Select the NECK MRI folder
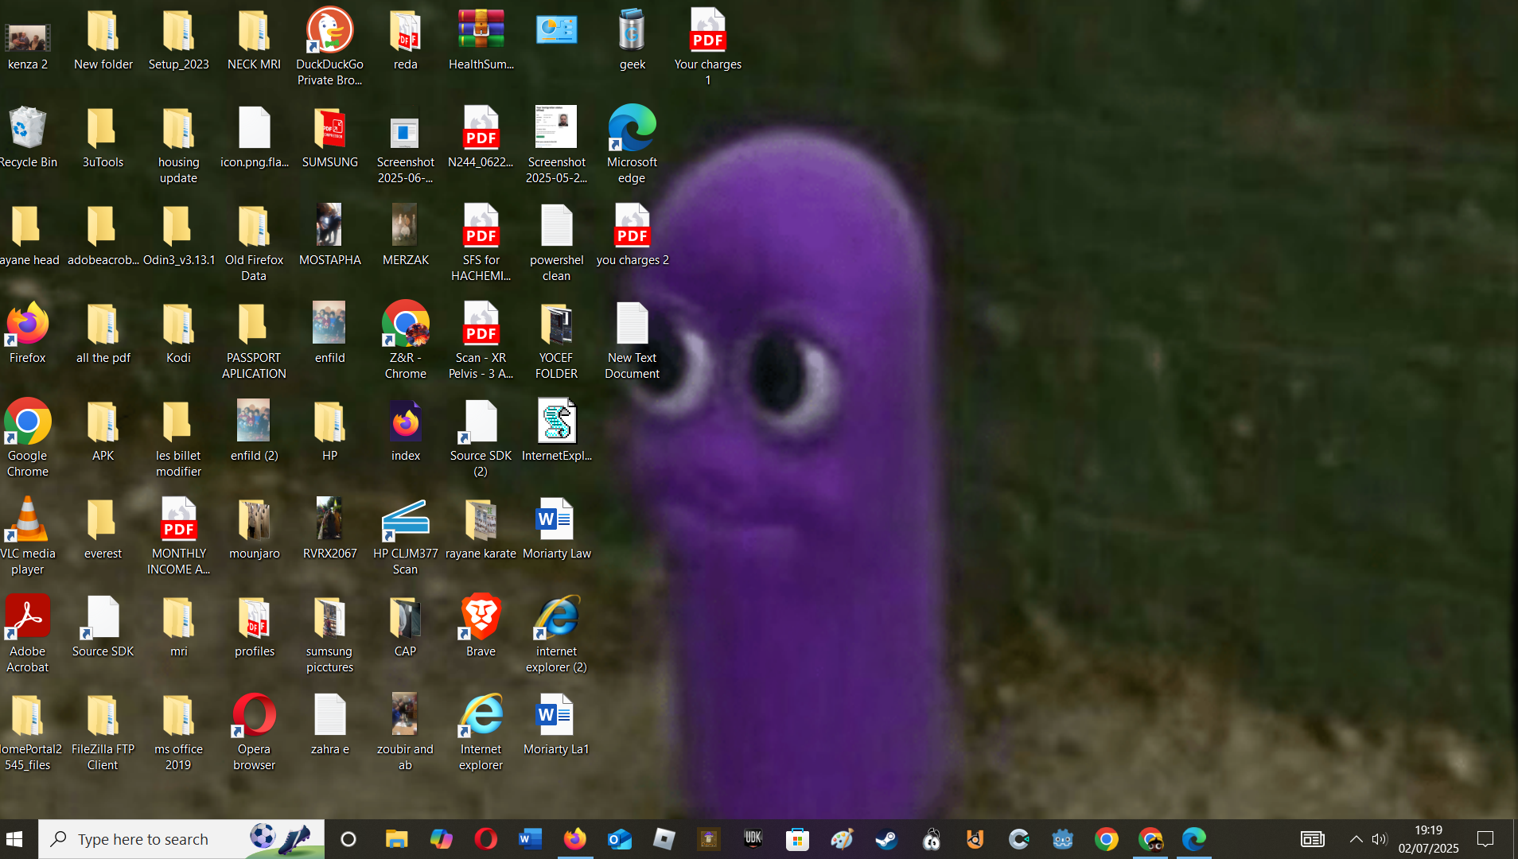Viewport: 1518px width, 859px height. click(x=254, y=40)
